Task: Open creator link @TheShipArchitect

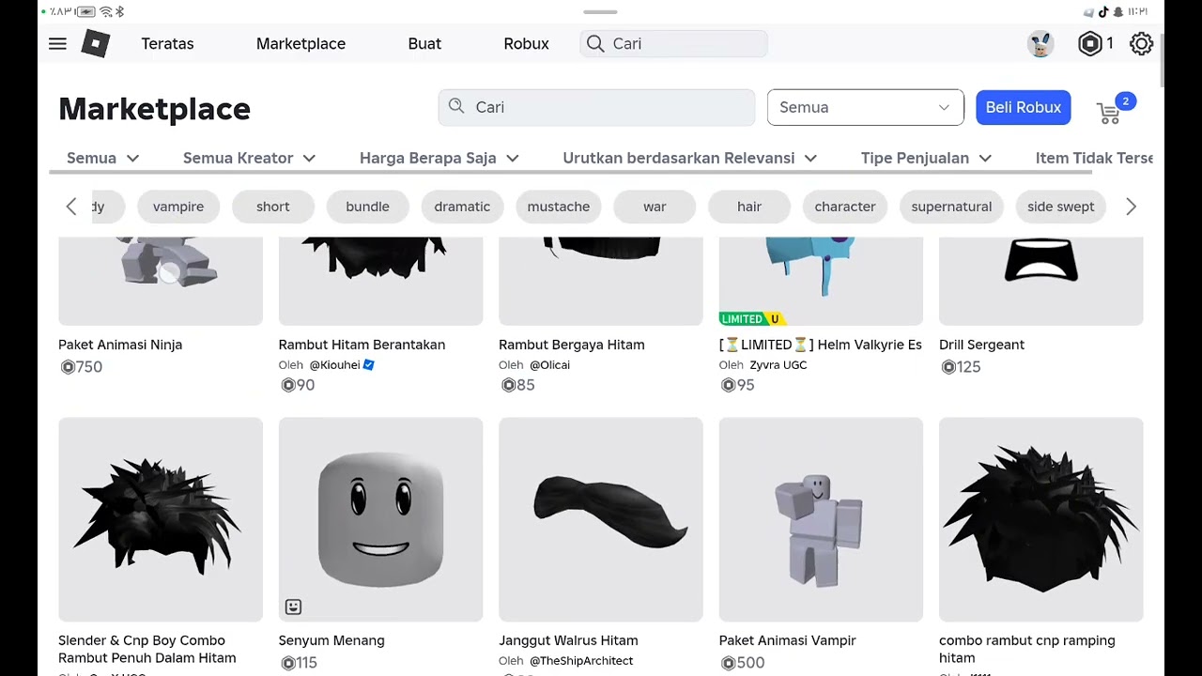Action: [x=581, y=660]
